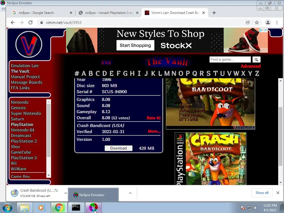This screenshot has width=284, height=213.
Task: Click the No$psx emulator taskbar icon
Action: coord(93,207)
